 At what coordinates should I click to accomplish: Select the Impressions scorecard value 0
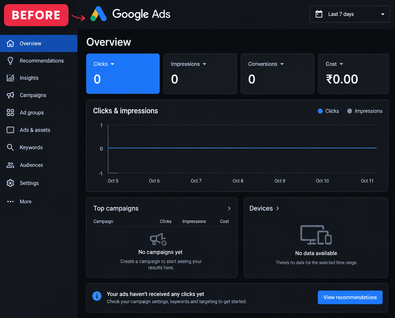pyautogui.click(x=174, y=79)
